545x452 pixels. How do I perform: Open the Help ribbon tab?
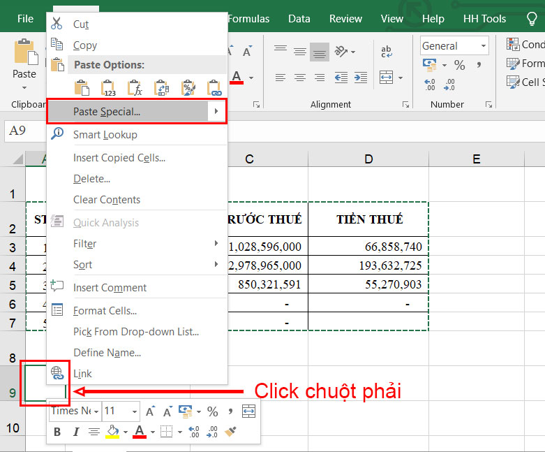click(x=433, y=19)
